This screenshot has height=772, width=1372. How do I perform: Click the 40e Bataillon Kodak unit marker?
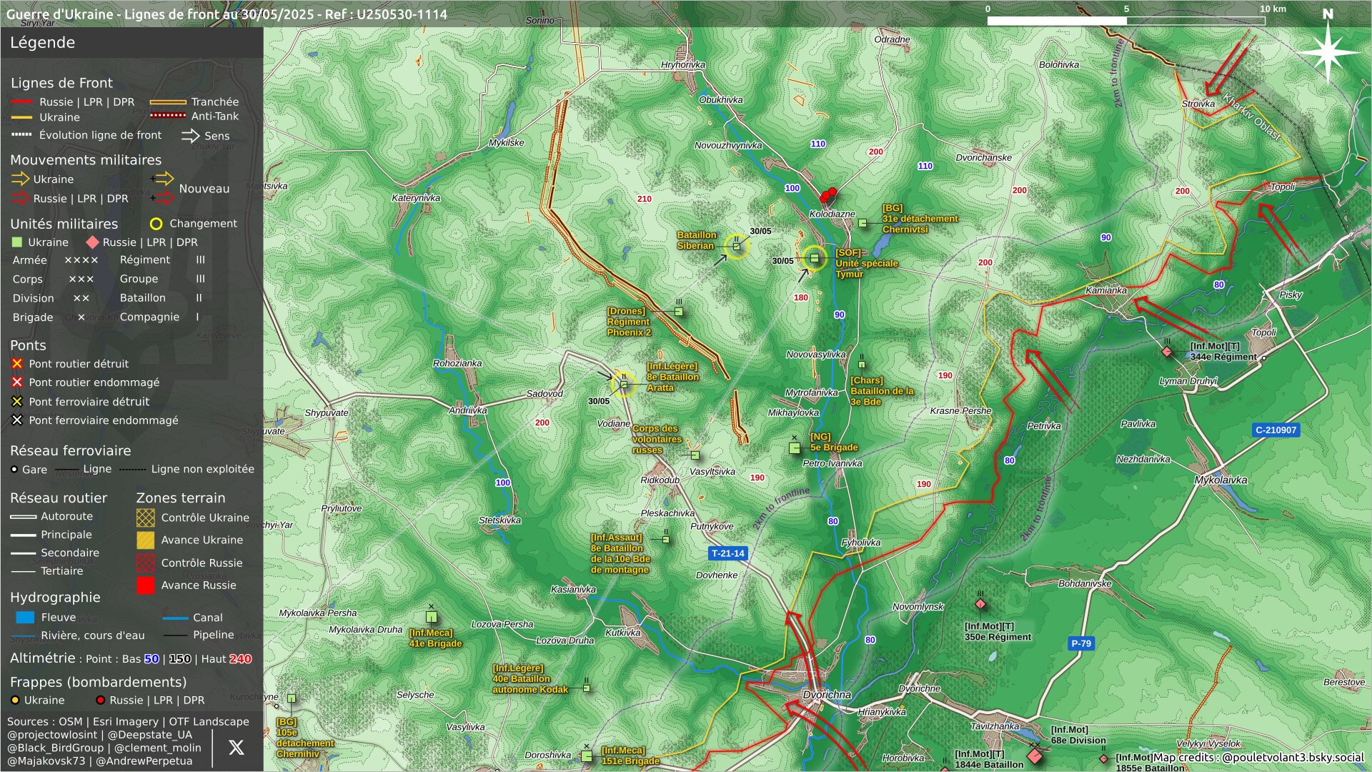point(586,688)
